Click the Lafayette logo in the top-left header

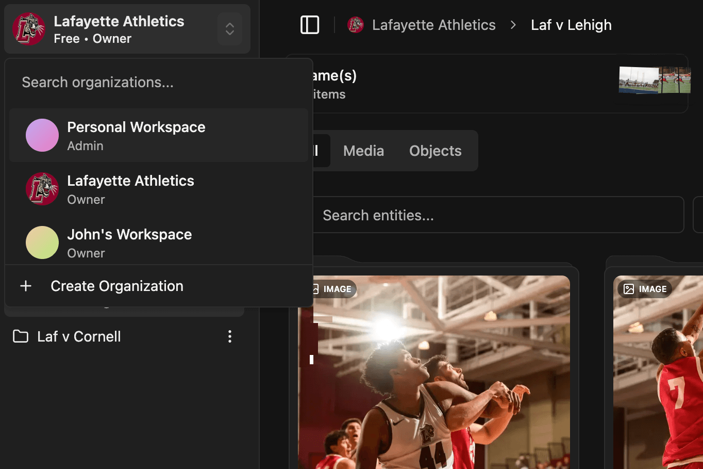[29, 29]
